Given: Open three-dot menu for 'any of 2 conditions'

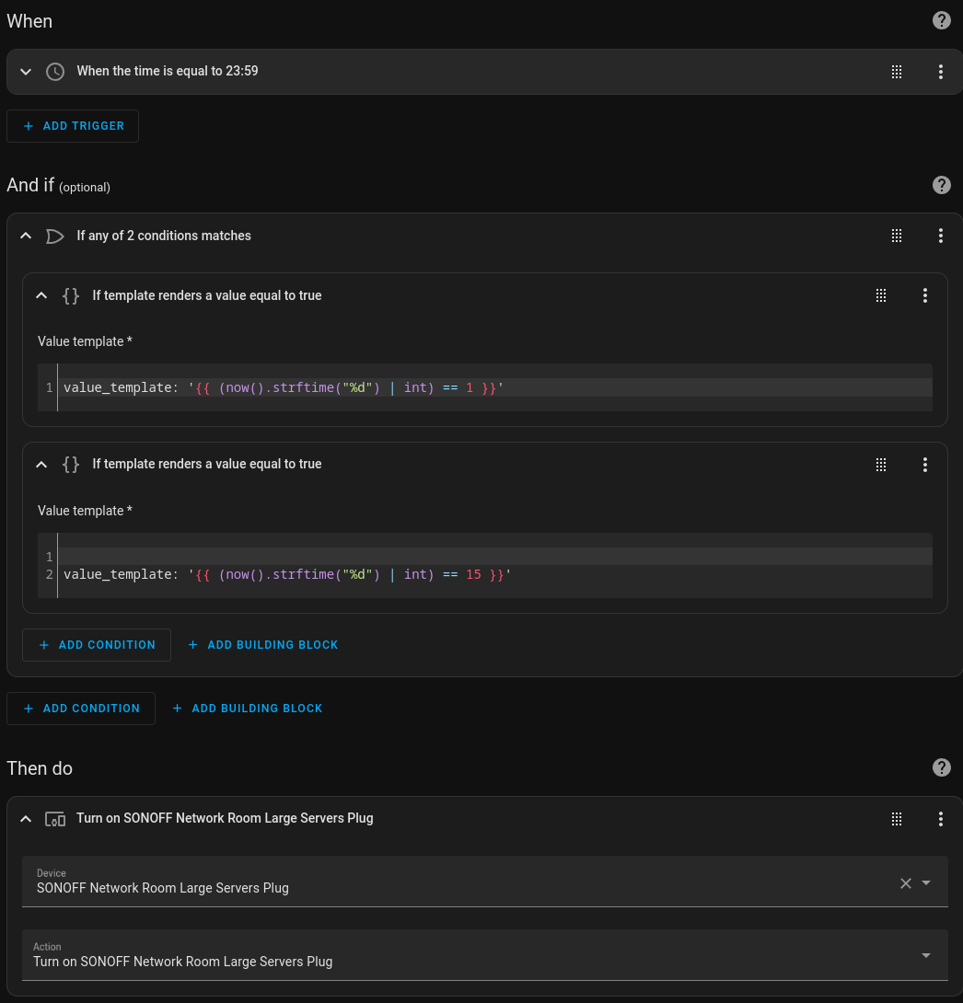Looking at the screenshot, I should 940,236.
